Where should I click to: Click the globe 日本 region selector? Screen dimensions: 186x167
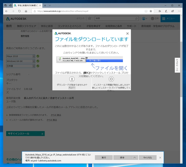point(155,18)
